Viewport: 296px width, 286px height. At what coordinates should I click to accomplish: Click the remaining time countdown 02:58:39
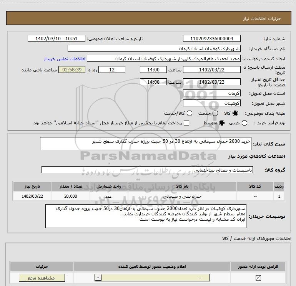[x=72, y=69]
